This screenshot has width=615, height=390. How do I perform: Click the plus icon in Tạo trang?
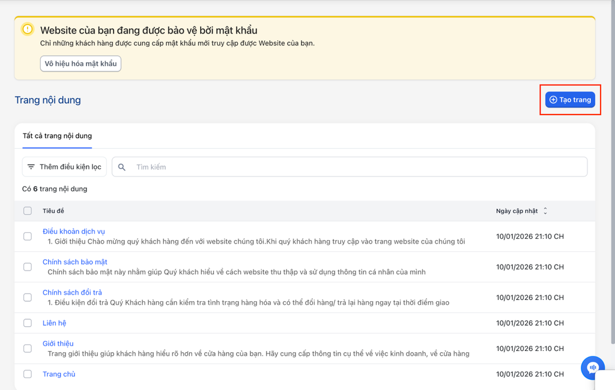click(x=553, y=100)
